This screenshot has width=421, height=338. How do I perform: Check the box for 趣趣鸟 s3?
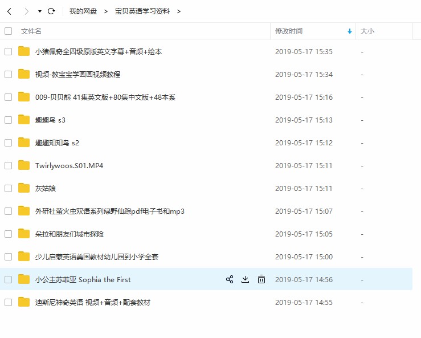click(x=9, y=120)
